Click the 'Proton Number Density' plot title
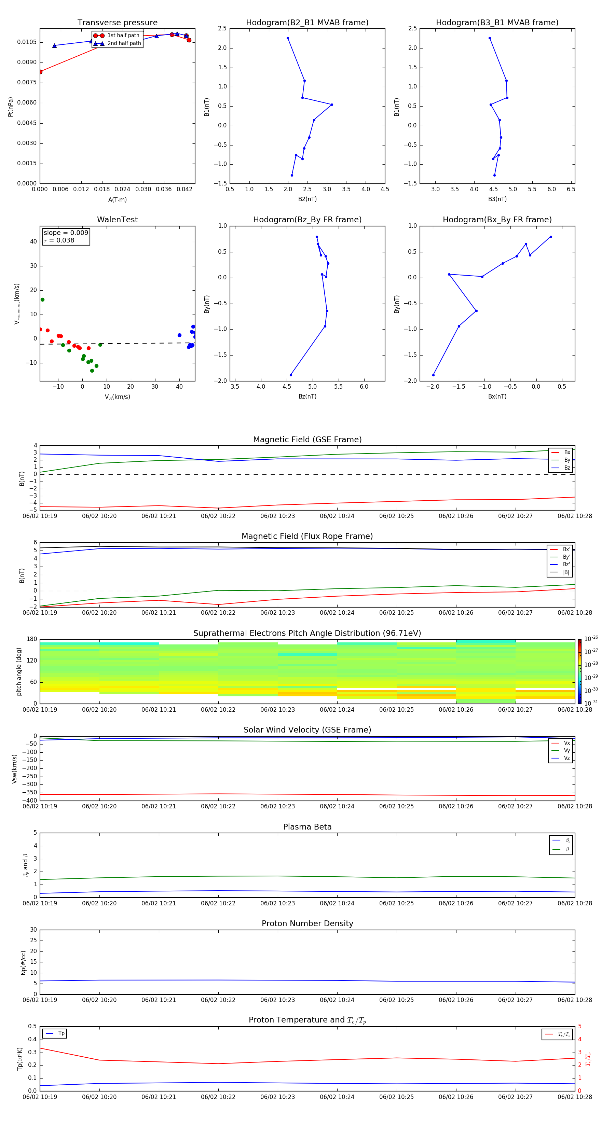Screen dimensions: 615x1127 pyautogui.click(x=307, y=924)
